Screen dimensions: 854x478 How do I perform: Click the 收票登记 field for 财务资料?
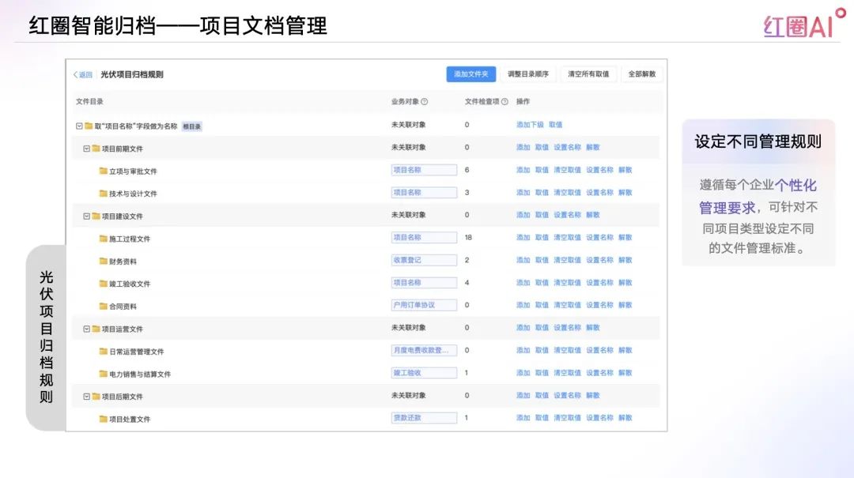click(424, 260)
